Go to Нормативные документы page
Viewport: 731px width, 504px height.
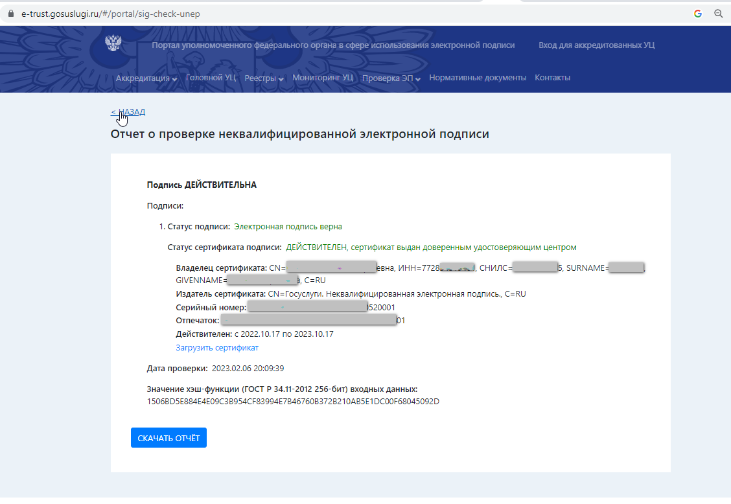click(x=478, y=77)
